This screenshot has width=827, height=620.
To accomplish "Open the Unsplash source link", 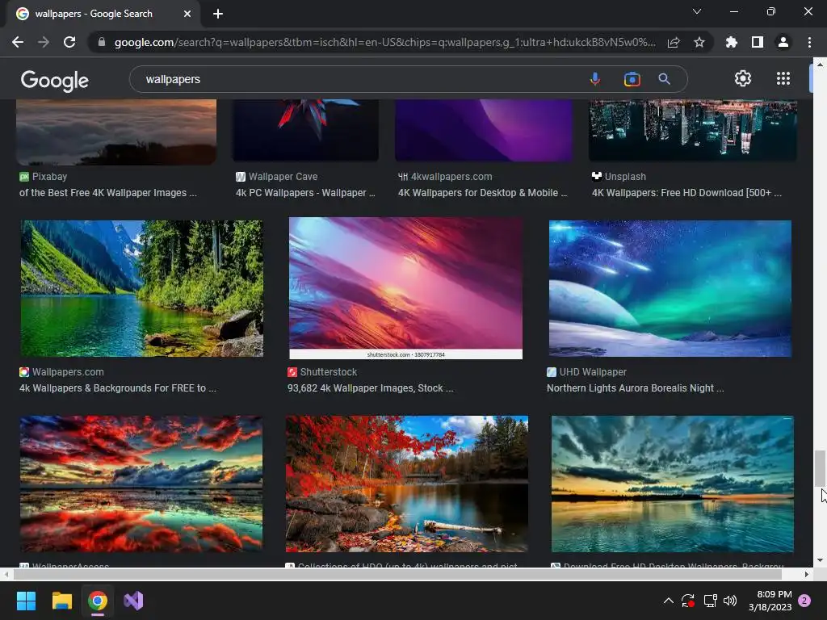I will tap(619, 177).
